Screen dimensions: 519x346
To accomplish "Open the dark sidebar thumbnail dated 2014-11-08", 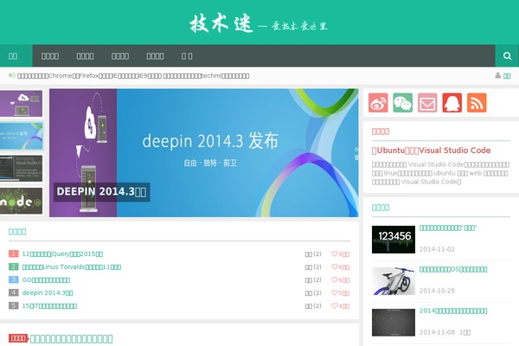I will tap(394, 323).
